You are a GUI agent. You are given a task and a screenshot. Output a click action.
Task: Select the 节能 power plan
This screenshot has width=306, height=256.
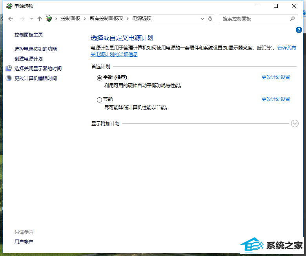coord(99,100)
